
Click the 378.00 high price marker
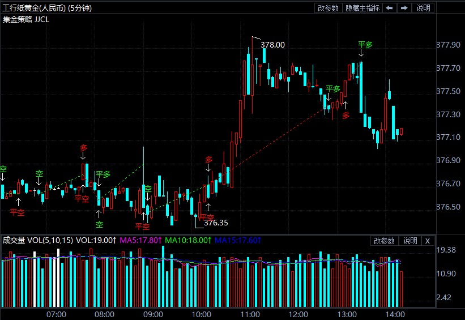click(272, 45)
